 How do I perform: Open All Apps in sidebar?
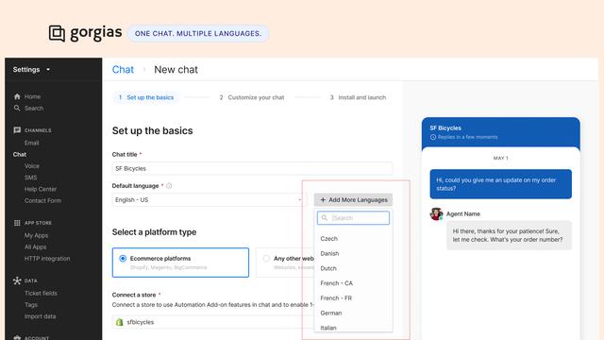coord(36,246)
